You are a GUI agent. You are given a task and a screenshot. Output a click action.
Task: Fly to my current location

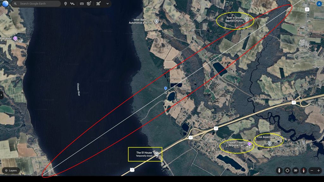[287, 170]
